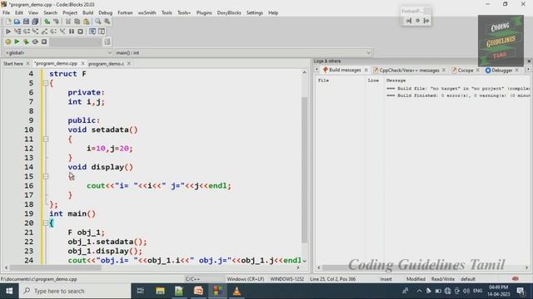Click the Logs panel horizontal scrollbar
Viewport: 533px width, 299px height.
(422, 267)
